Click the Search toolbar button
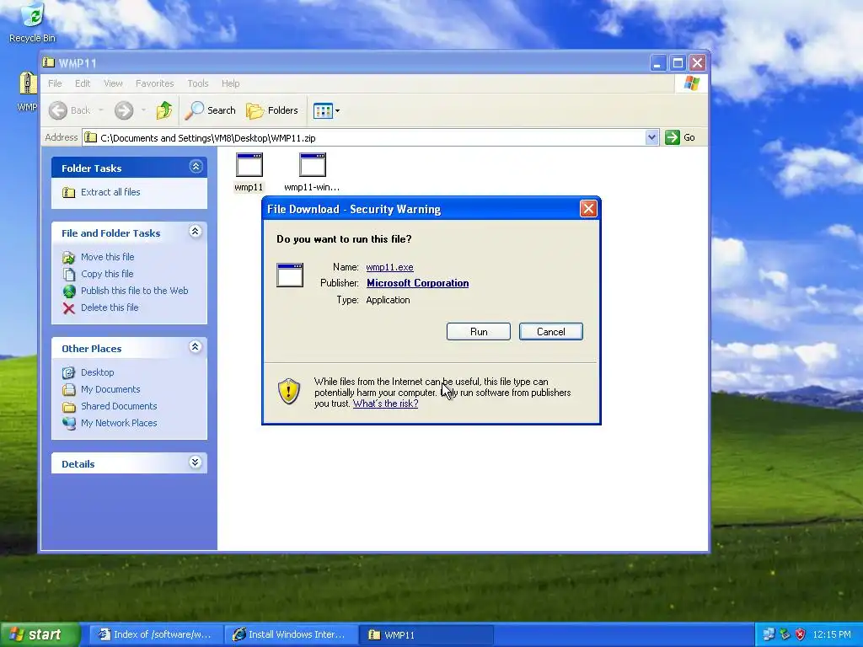863x647 pixels. click(x=210, y=110)
